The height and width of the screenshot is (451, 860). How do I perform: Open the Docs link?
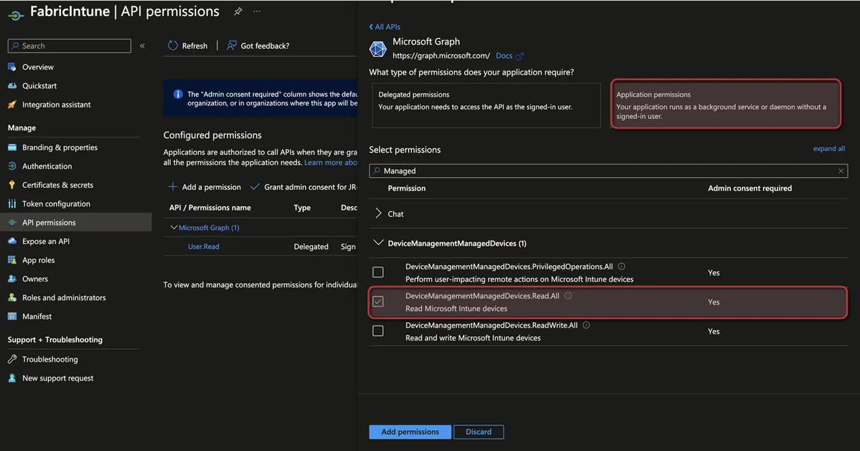(x=504, y=56)
